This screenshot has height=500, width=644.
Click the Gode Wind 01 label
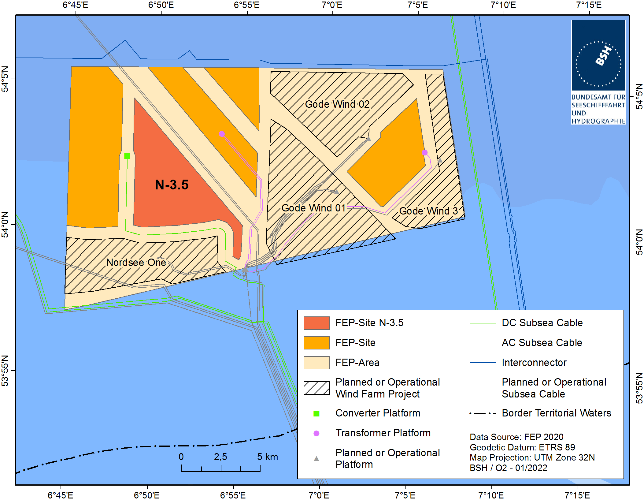click(x=313, y=208)
